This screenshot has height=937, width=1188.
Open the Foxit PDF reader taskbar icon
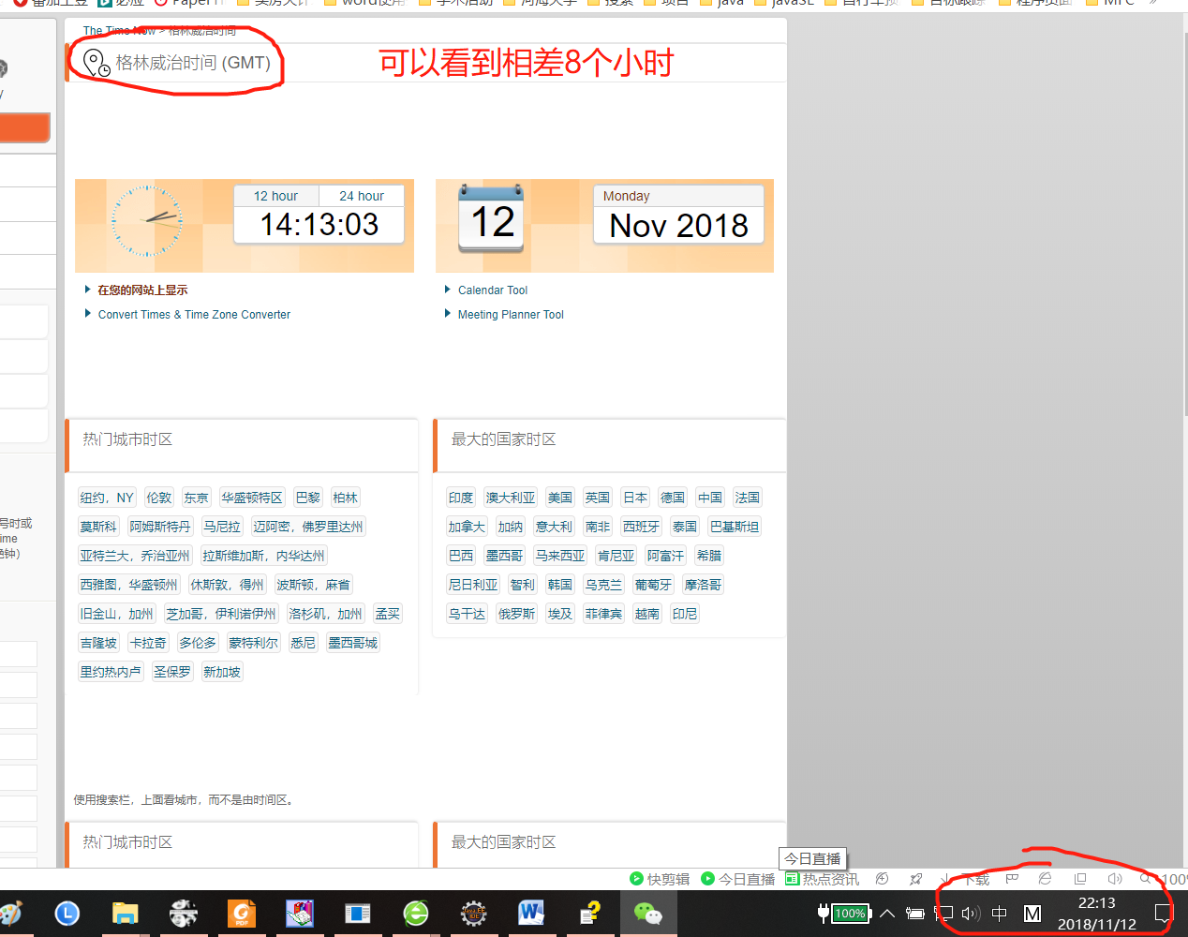(x=242, y=914)
